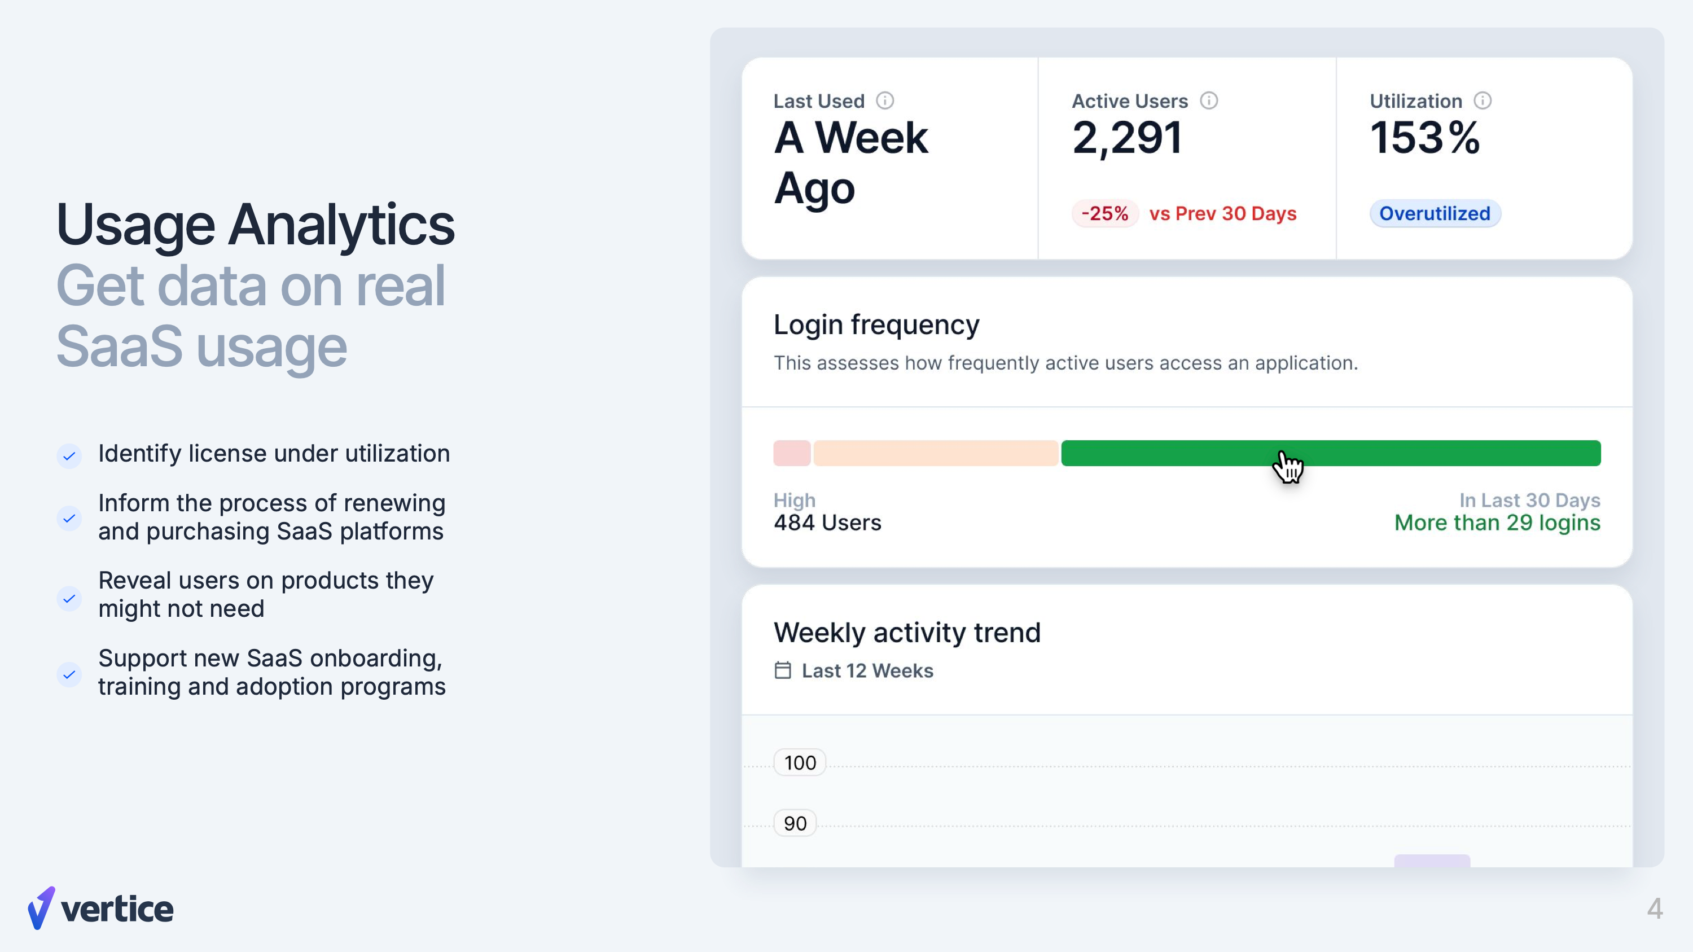Click the calendar icon beside Last 12 Weeks
The width and height of the screenshot is (1693, 952).
[783, 670]
